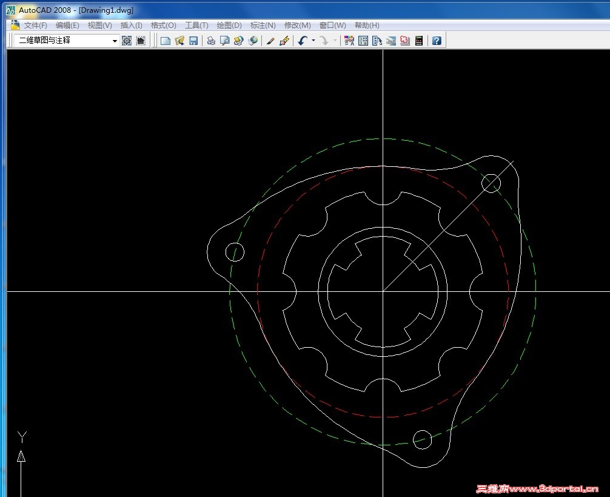This screenshot has width=610, height=497.
Task: Expand the Redo history dropdown arrow
Action: (x=335, y=41)
